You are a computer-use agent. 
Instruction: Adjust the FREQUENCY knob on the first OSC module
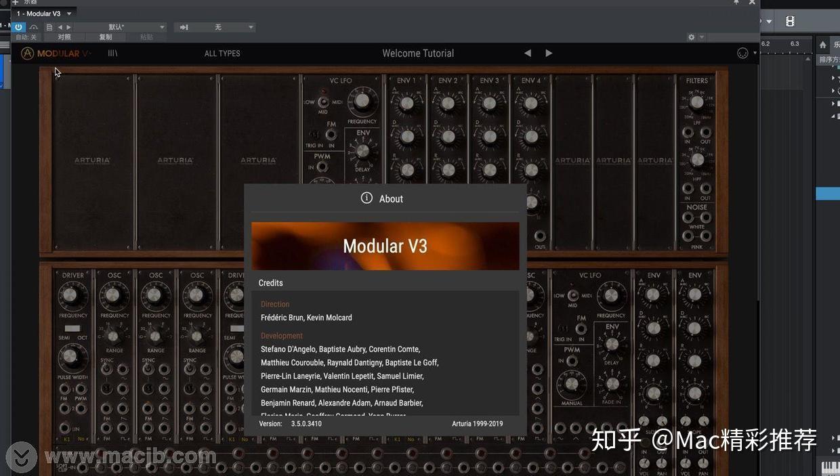112,296
